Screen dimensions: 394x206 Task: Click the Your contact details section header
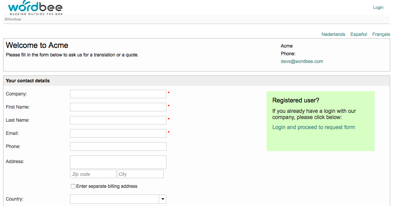(x=28, y=81)
